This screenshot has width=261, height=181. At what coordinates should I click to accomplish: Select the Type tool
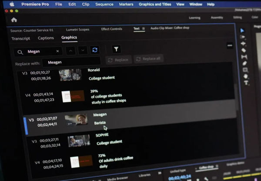click(246, 83)
